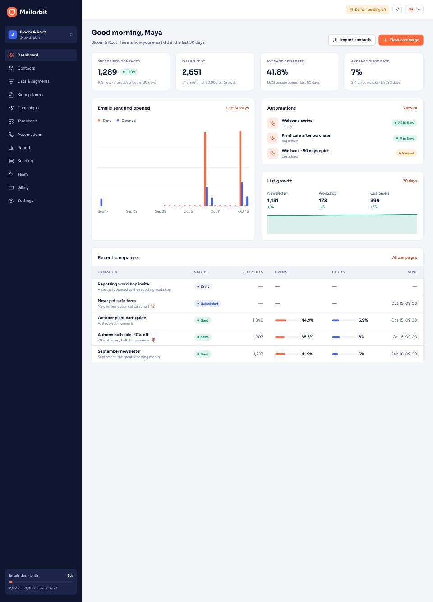
Task: Open the All campaigns link
Action: (x=405, y=257)
